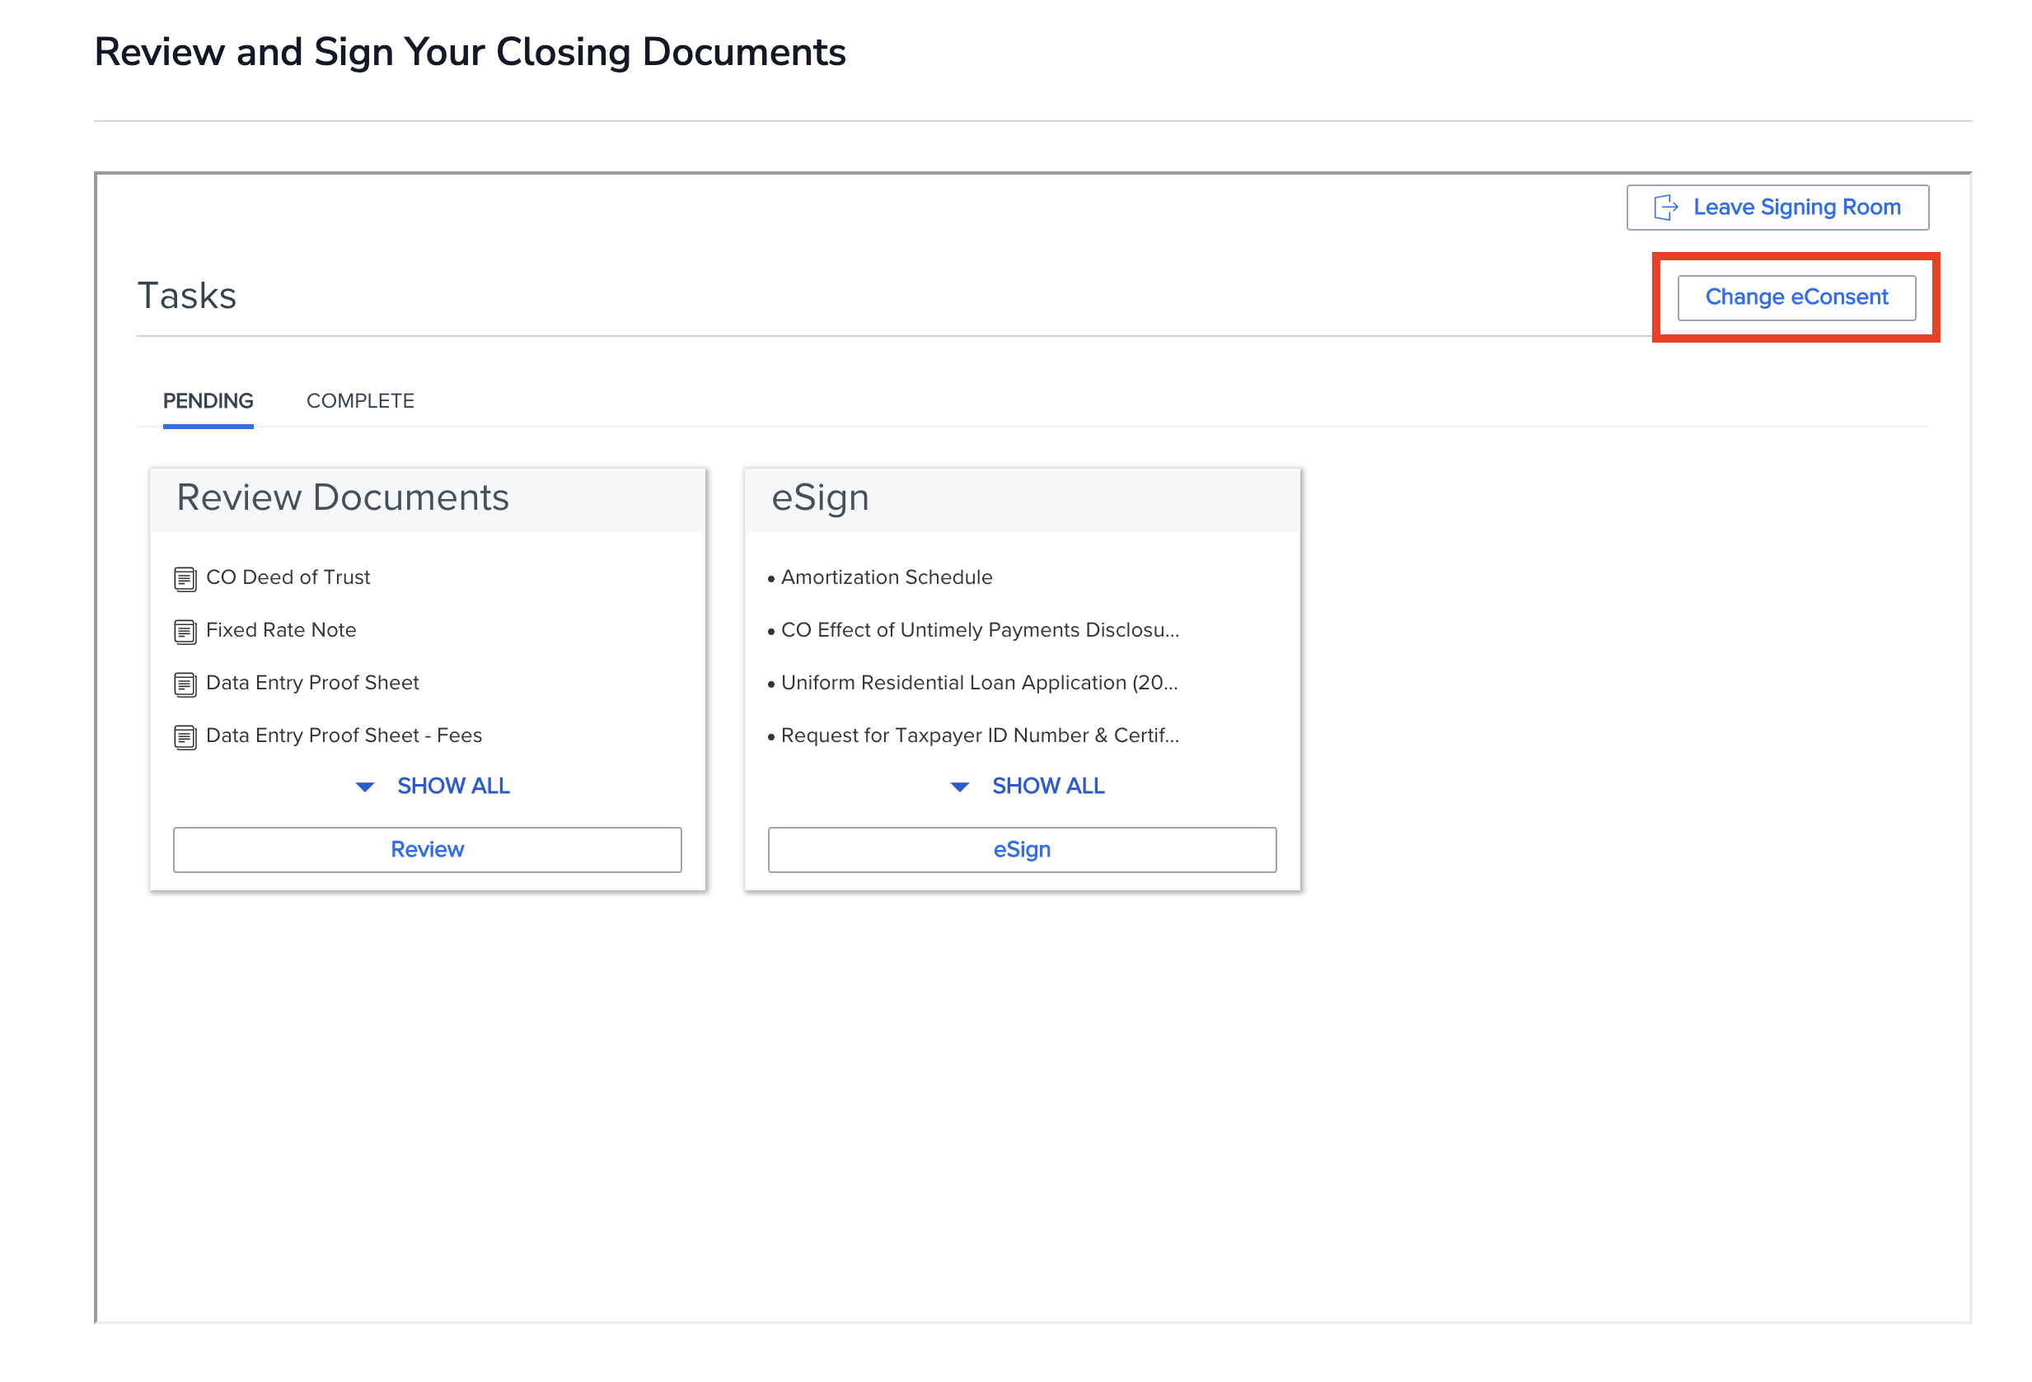Select Request for Taxpayer ID Number item
The height and width of the screenshot is (1382, 2032).
(x=978, y=735)
